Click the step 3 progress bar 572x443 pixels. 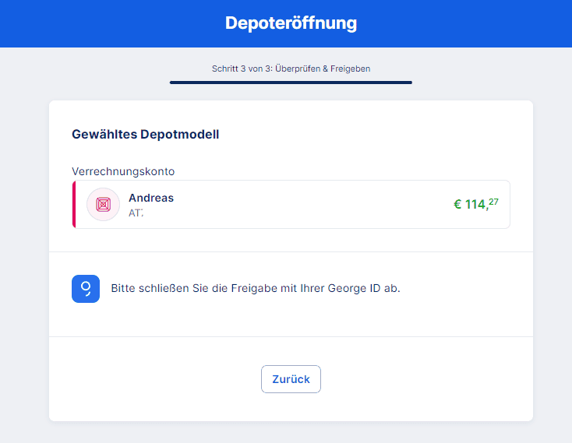point(291,83)
